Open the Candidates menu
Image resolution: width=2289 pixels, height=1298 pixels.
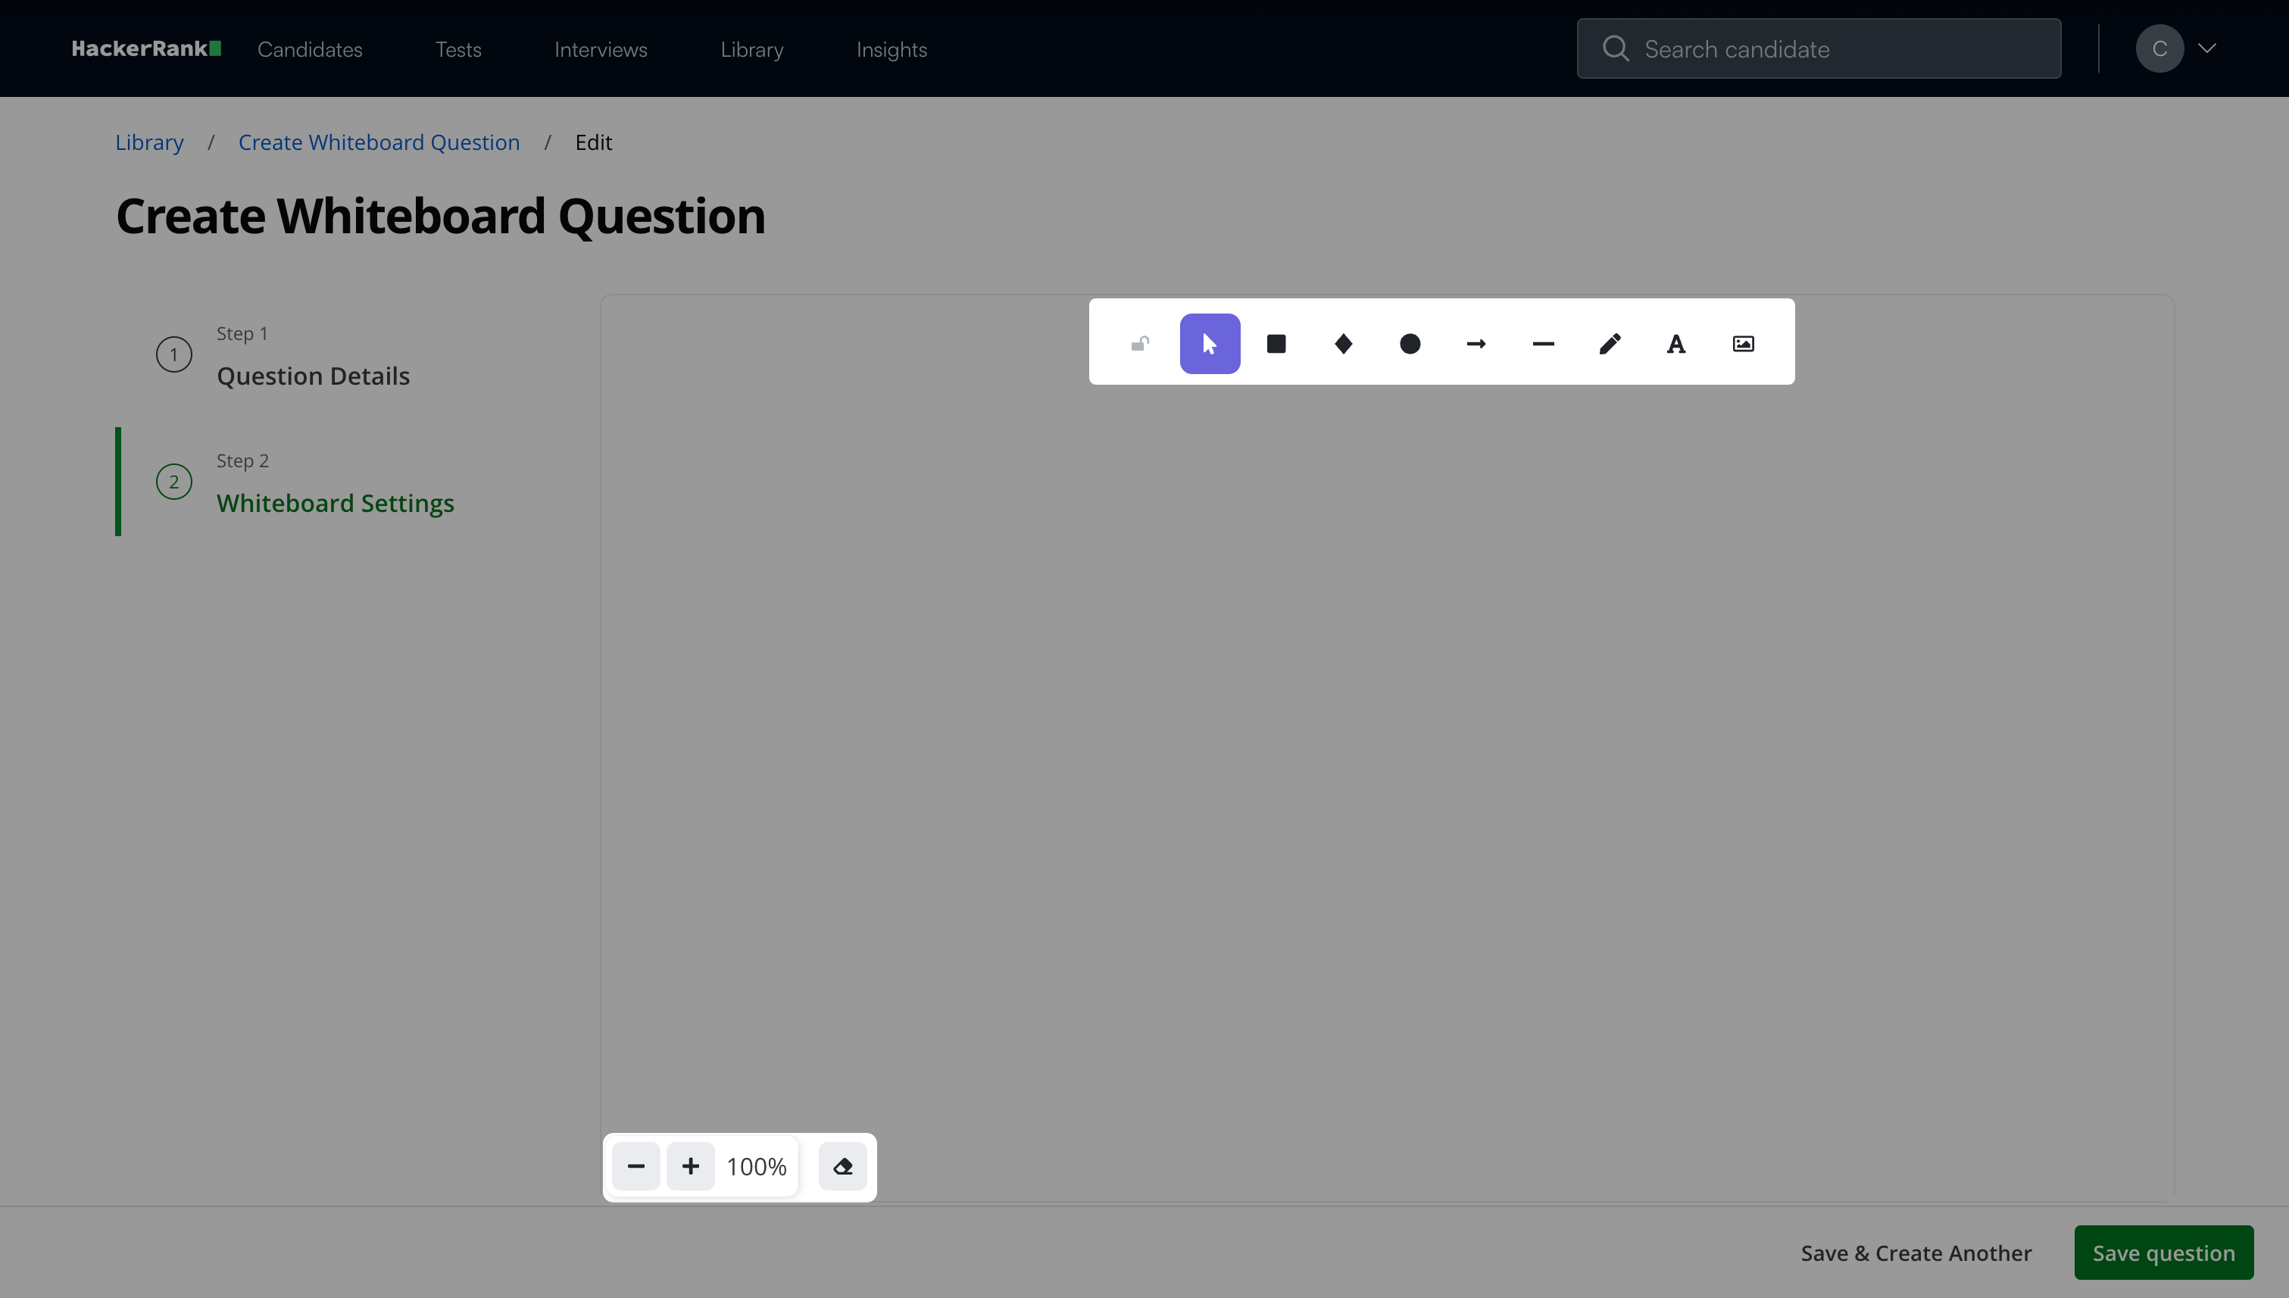[x=310, y=50]
